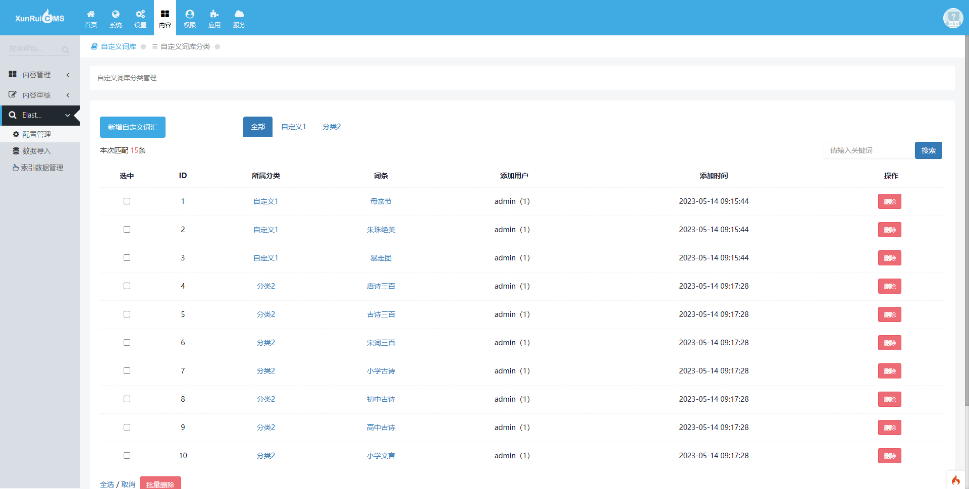Check the checkbox for row ID 6
This screenshot has height=489, width=969.
tap(127, 342)
